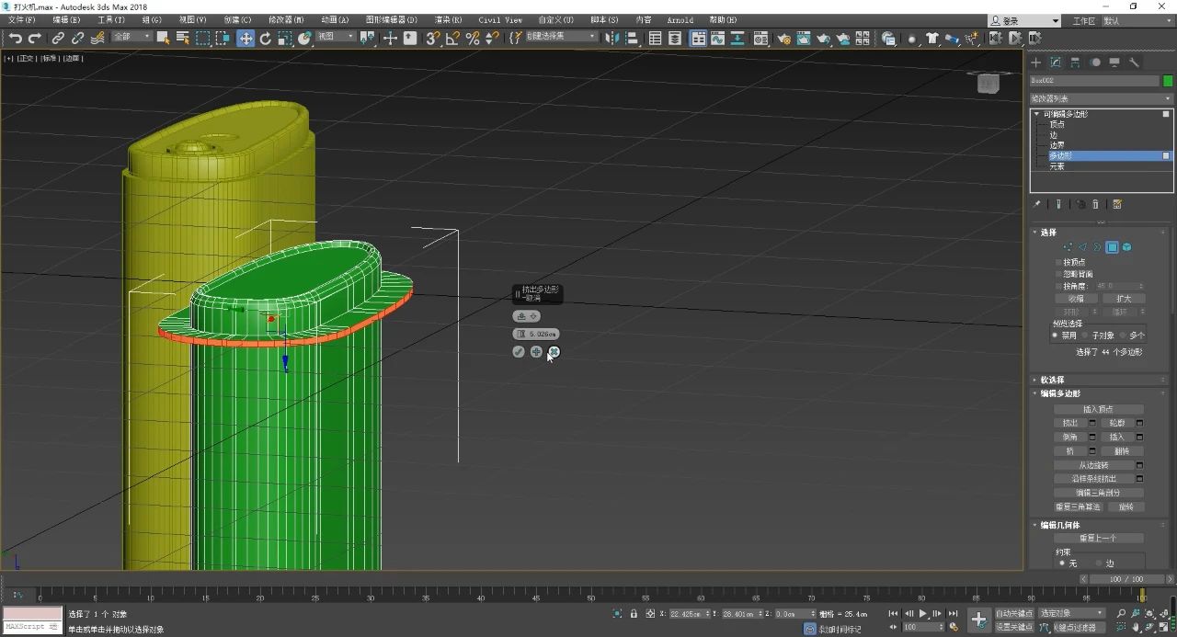Open the 渲染(R) menu
This screenshot has height=637, width=1177.
click(447, 19)
